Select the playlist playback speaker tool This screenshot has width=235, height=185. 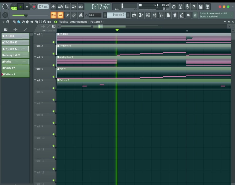click(49, 22)
